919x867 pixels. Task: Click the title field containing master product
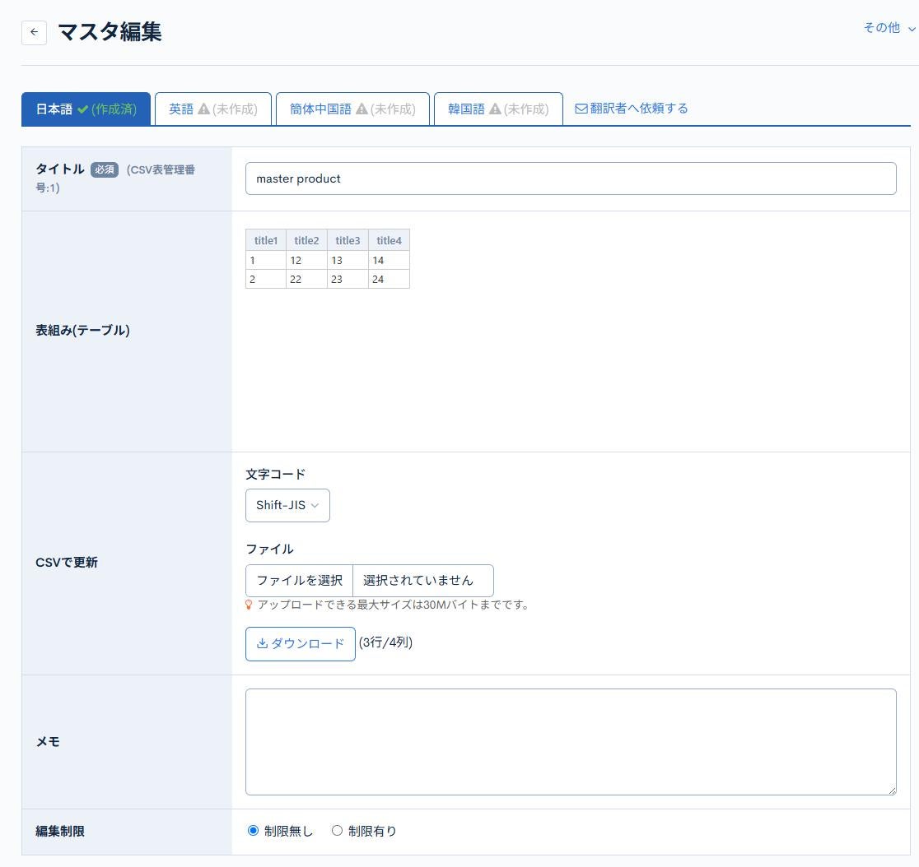coord(571,178)
